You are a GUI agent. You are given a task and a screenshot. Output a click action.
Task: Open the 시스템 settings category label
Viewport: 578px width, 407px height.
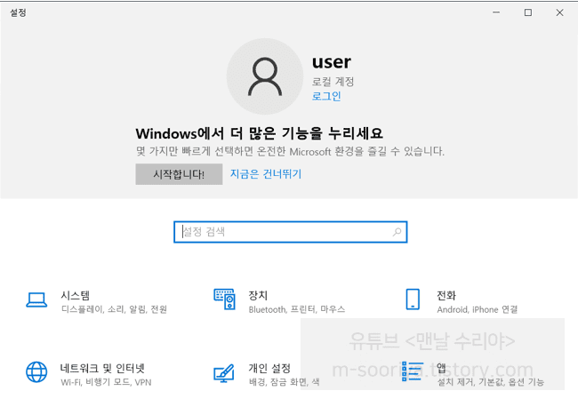76,295
